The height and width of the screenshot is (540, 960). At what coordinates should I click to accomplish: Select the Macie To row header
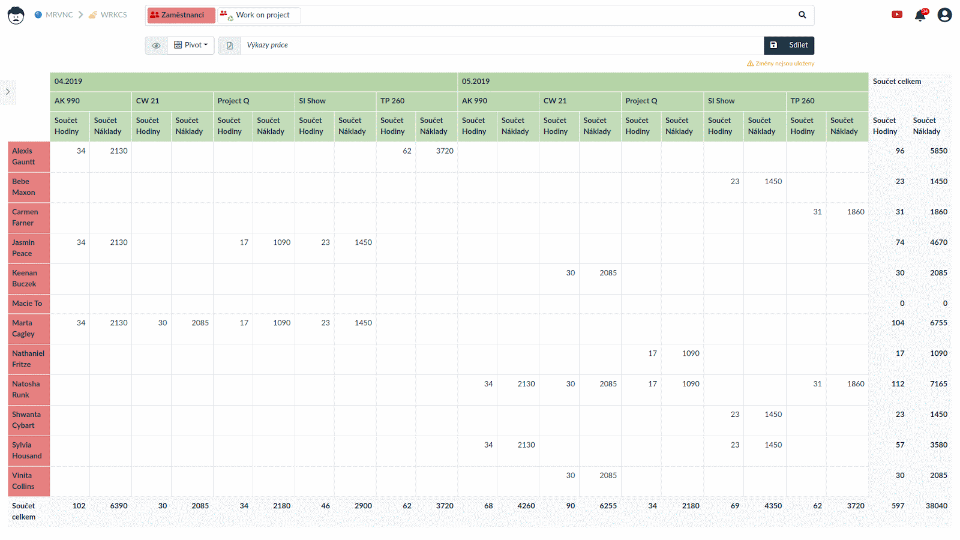[x=29, y=304]
